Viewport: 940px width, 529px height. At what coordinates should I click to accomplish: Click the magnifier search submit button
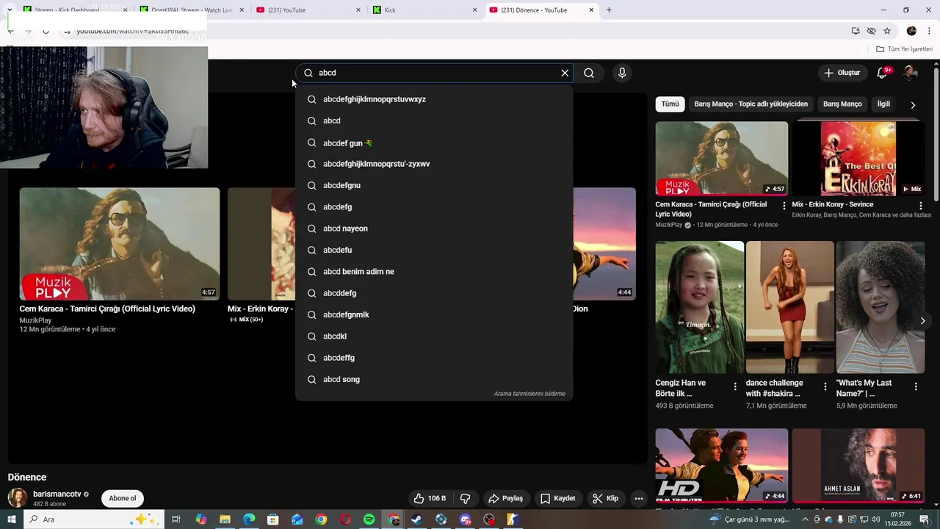tap(589, 73)
